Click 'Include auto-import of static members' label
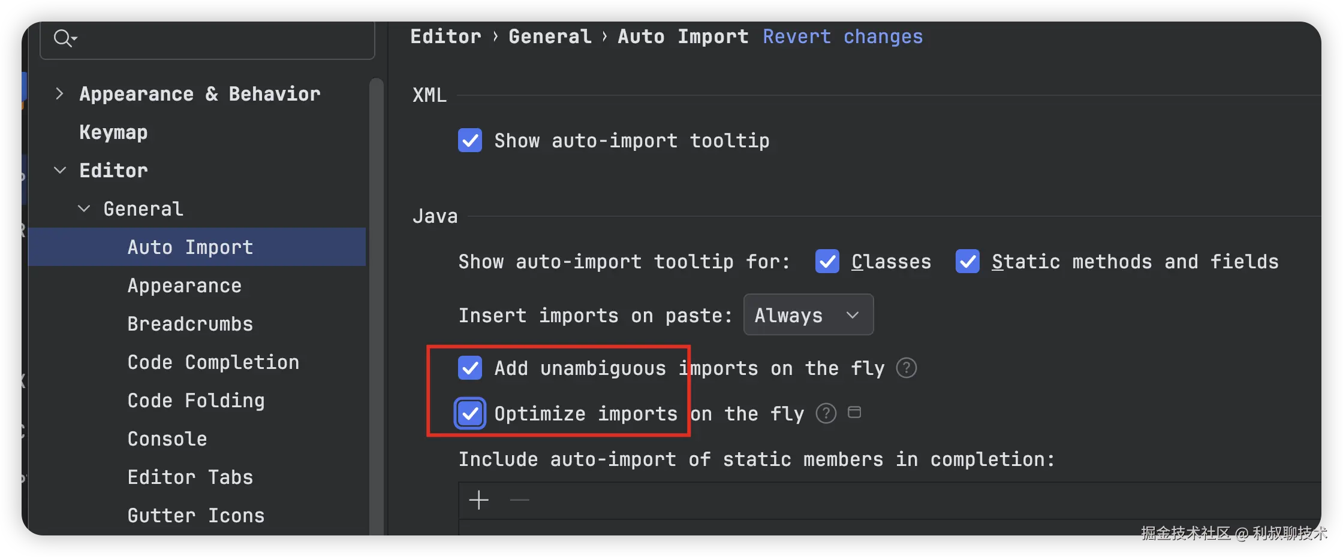This screenshot has height=557, width=1343. (757, 459)
